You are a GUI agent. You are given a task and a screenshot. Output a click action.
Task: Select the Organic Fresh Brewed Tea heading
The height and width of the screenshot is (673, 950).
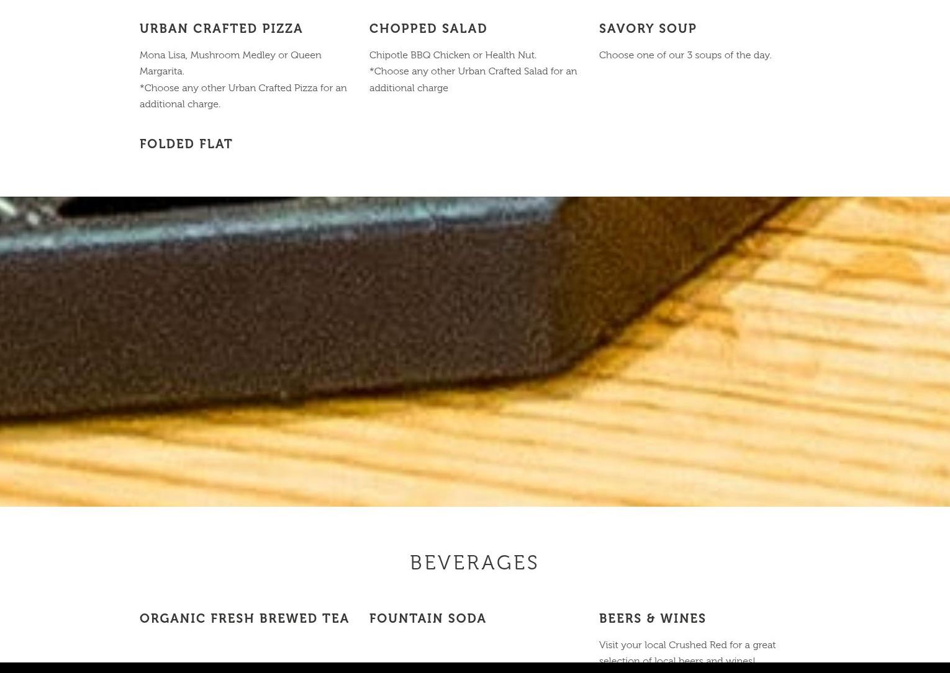point(245,618)
